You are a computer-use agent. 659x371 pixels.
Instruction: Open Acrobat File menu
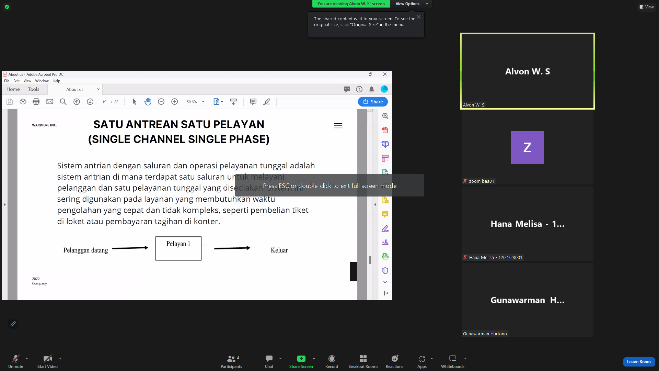(7, 81)
